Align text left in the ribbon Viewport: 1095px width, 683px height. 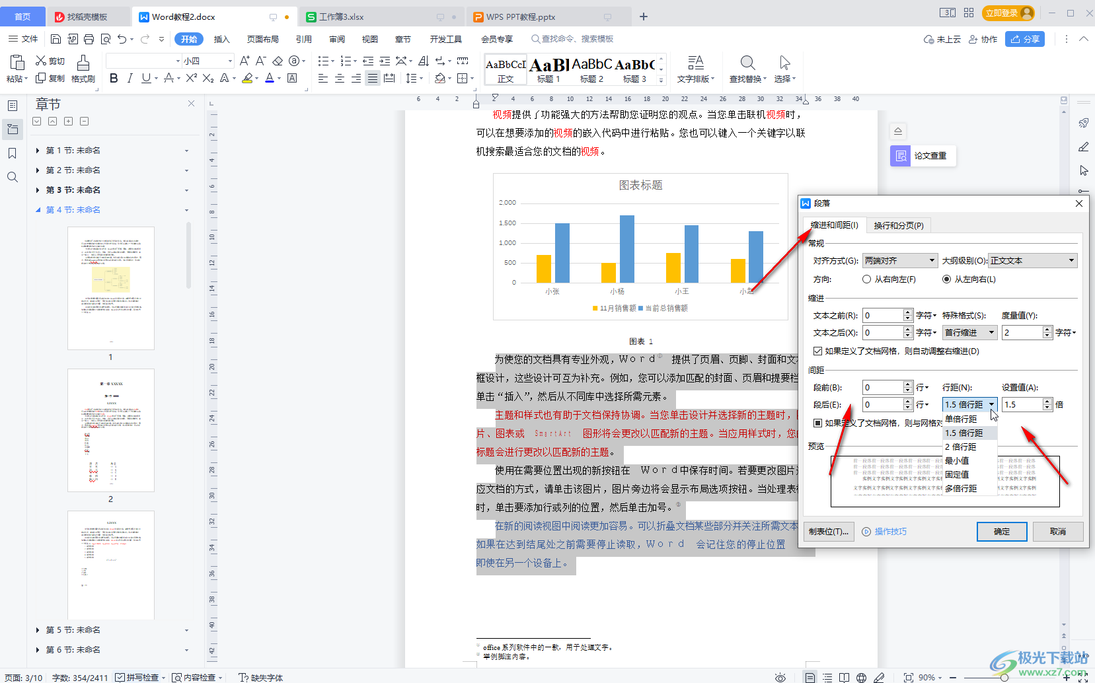(x=323, y=79)
